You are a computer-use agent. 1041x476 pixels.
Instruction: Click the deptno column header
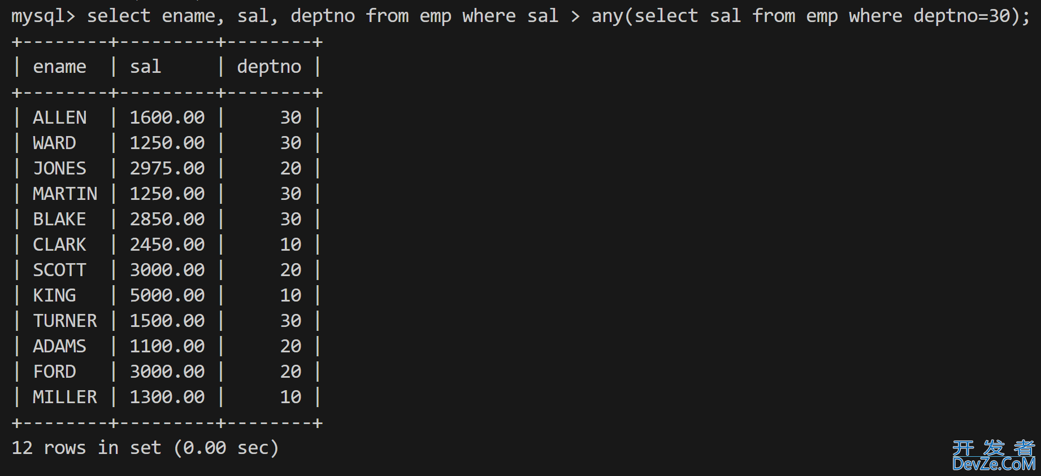(x=269, y=67)
